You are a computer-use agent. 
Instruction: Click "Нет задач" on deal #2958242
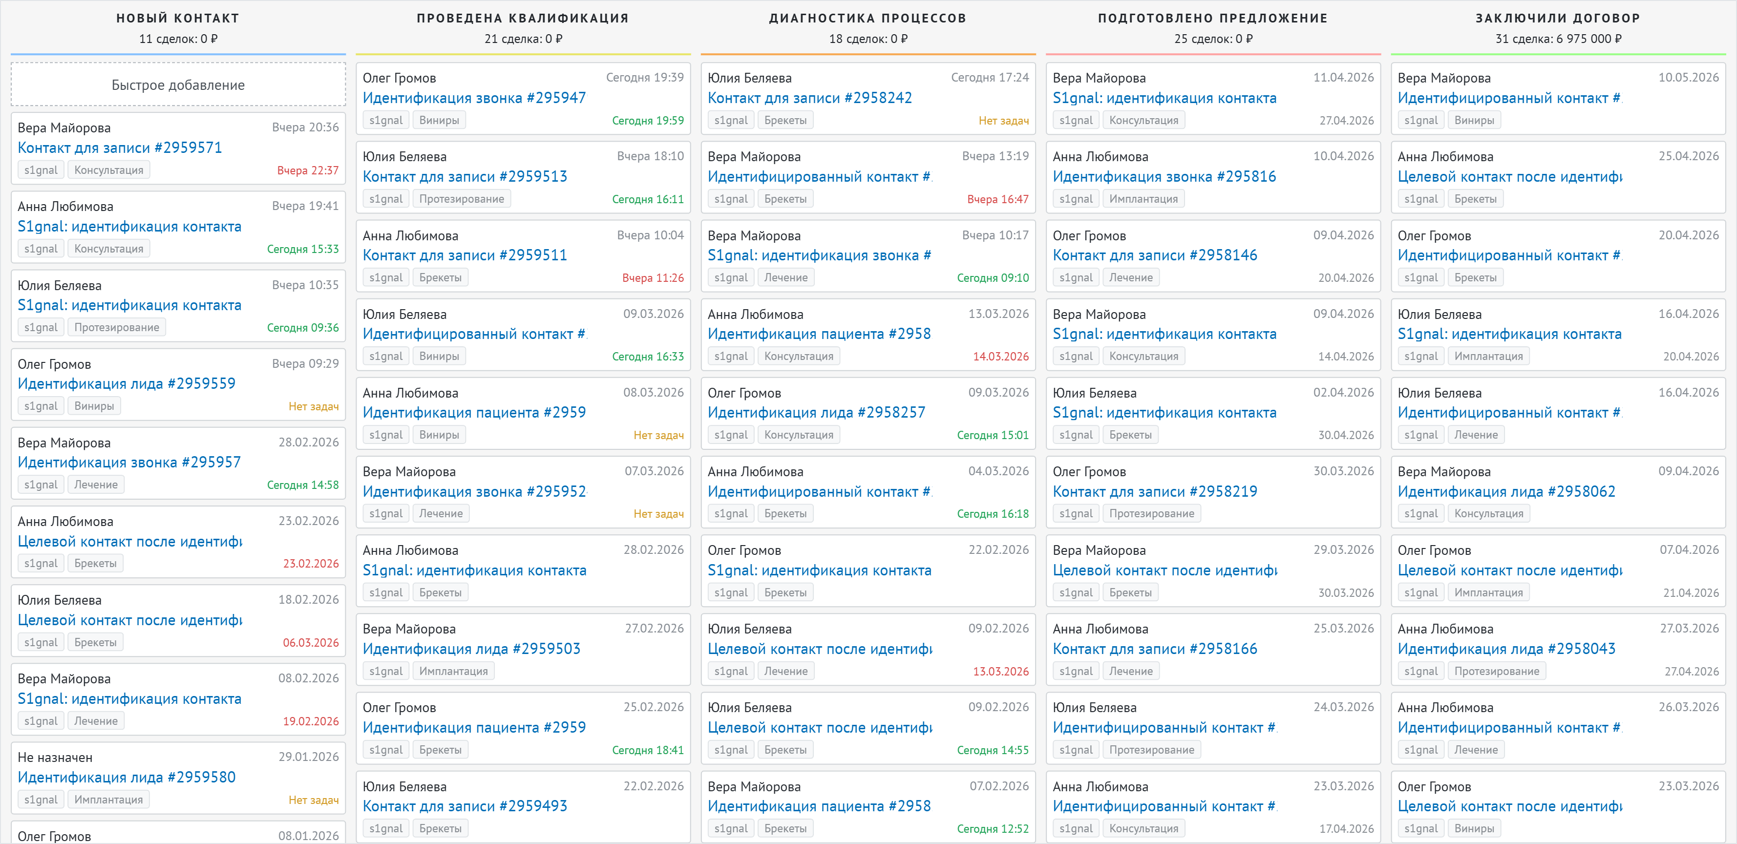[1004, 121]
